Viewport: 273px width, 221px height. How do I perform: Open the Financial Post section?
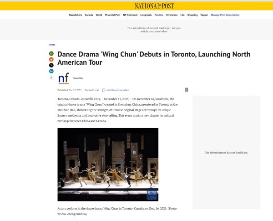pos(112,15)
